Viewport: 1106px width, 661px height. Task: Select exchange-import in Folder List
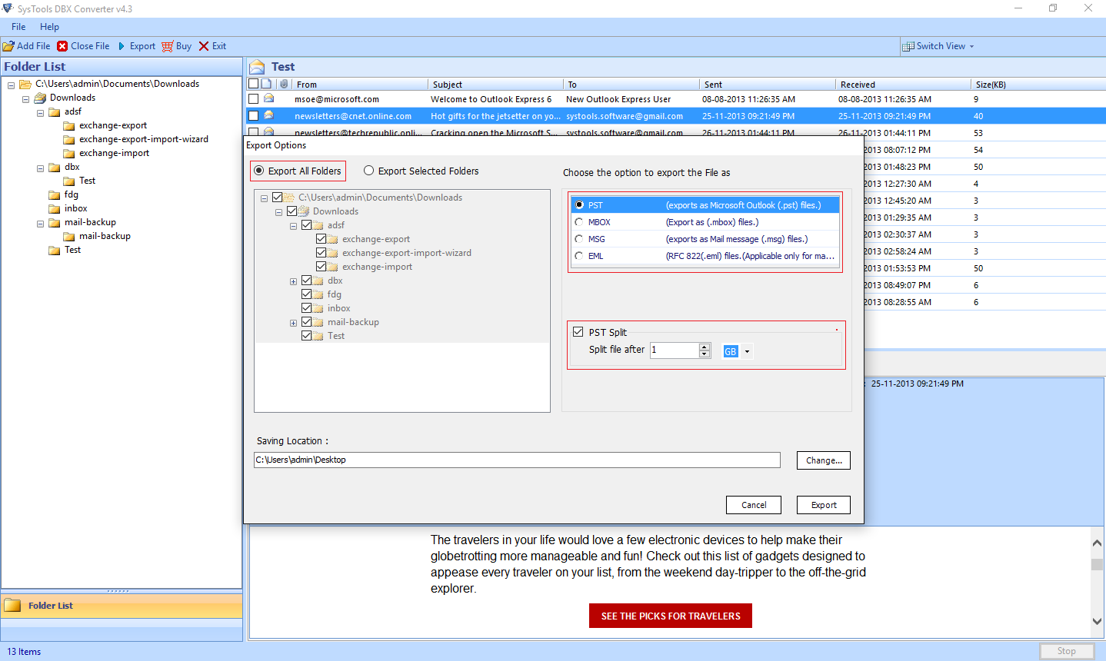point(114,153)
